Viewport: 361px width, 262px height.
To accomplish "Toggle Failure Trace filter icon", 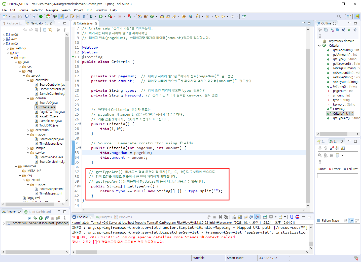I will click(x=351, y=220).
